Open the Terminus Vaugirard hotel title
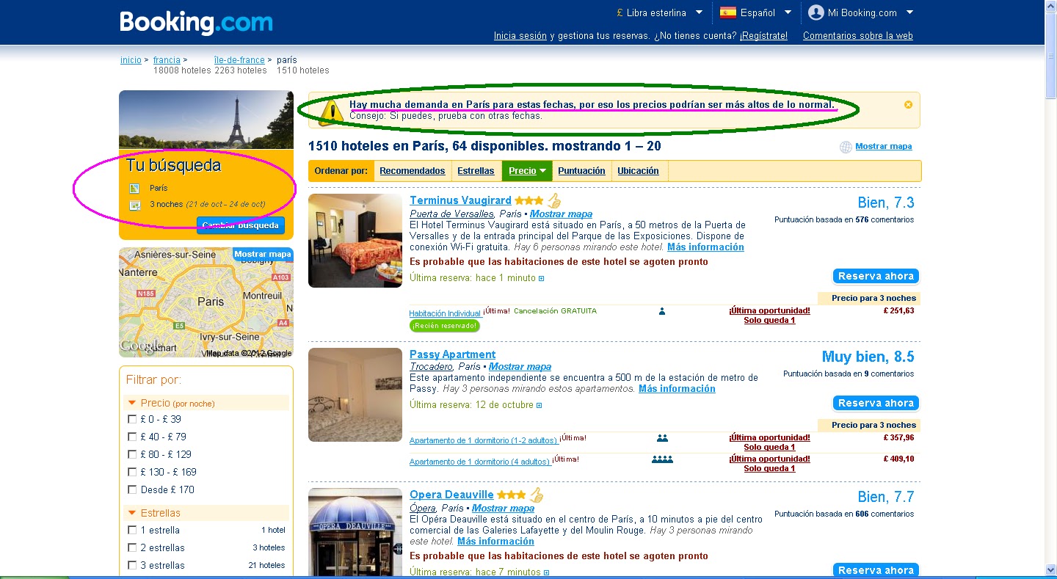The height and width of the screenshot is (579, 1057). point(460,200)
